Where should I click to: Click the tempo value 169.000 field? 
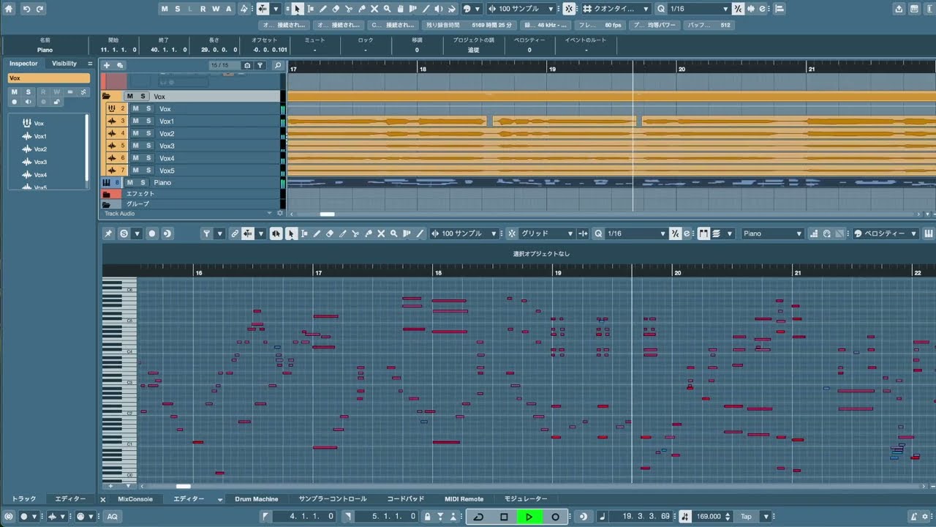pos(709,517)
